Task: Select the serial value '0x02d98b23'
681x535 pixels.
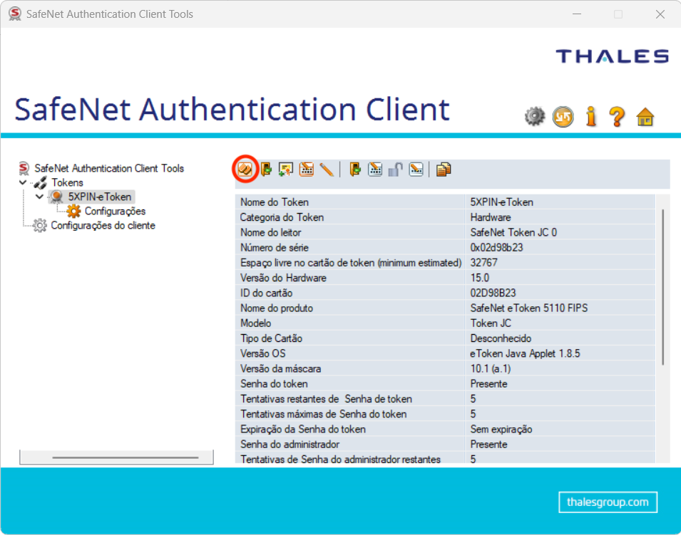Action: click(x=496, y=248)
